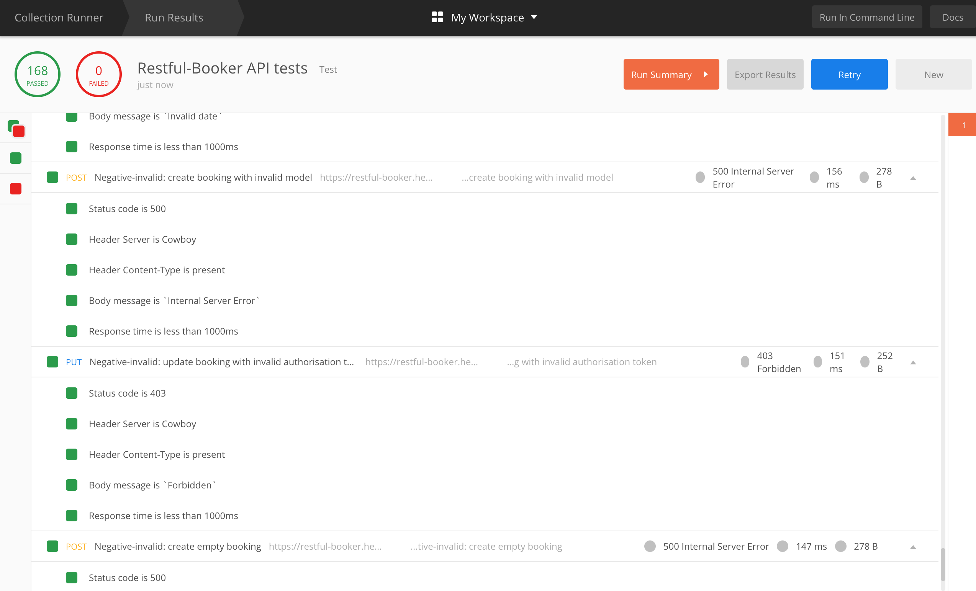Click gray dot next to 403 Forbidden

[x=745, y=362]
